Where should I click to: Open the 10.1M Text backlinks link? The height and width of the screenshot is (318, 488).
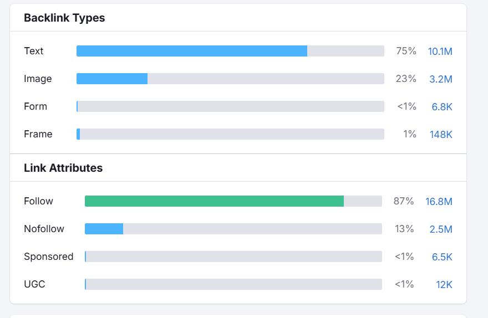pos(440,52)
